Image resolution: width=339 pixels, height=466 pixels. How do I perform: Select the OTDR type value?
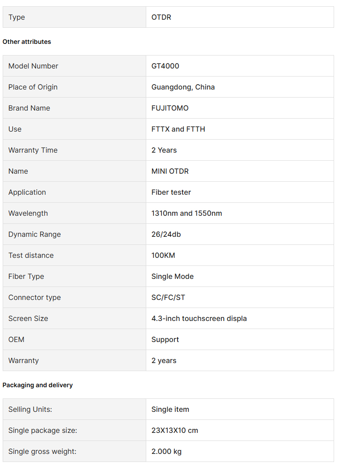161,17
